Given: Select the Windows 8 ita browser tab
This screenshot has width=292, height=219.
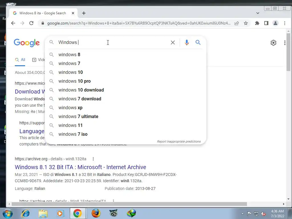Looking at the screenshot, I should tap(43, 13).
